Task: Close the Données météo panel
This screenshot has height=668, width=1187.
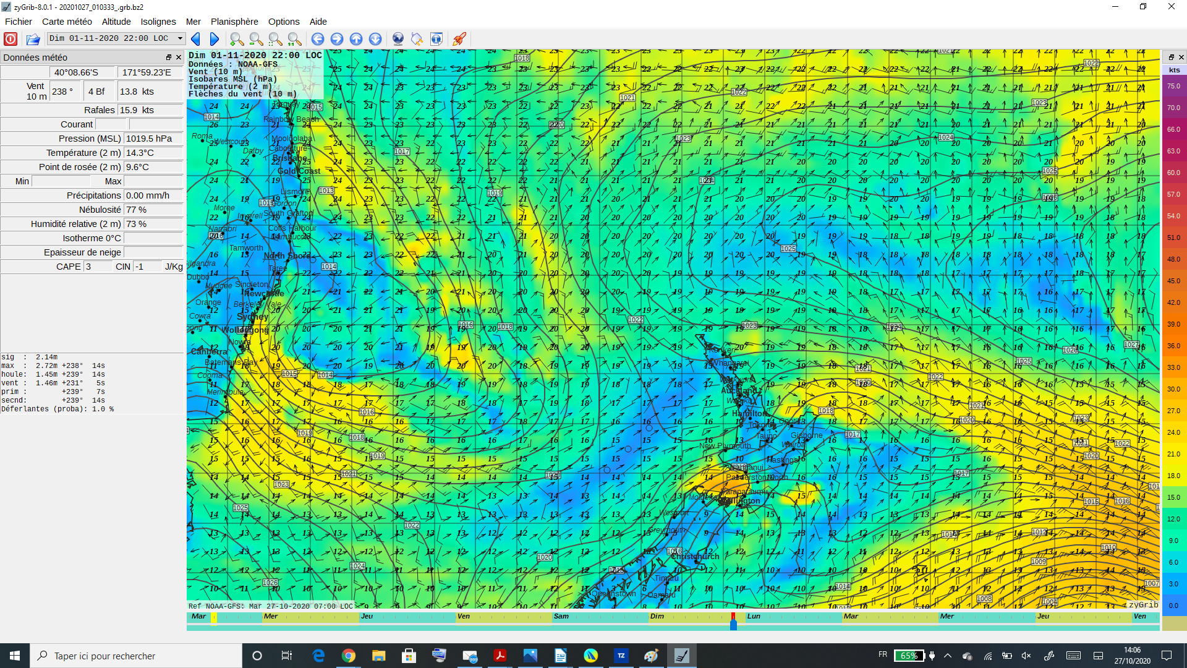Action: (x=179, y=58)
